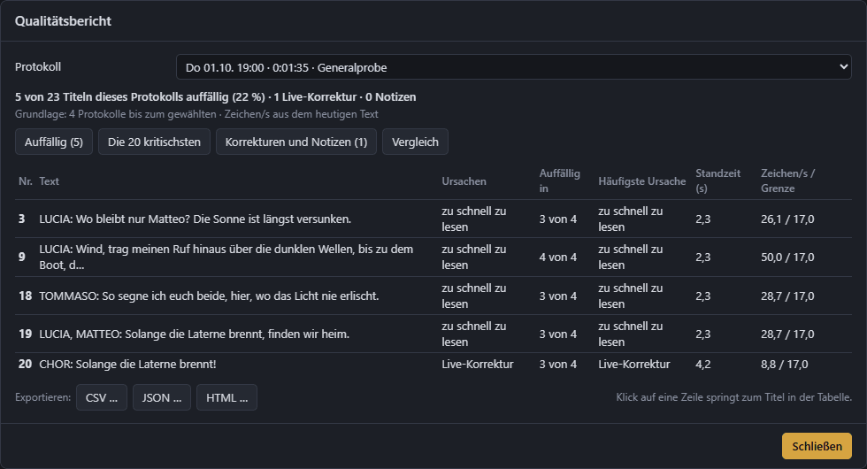Click the Ursachen column header

464,181
